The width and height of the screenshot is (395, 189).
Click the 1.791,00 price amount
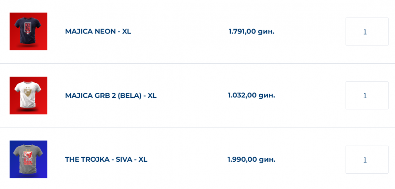coord(243,32)
